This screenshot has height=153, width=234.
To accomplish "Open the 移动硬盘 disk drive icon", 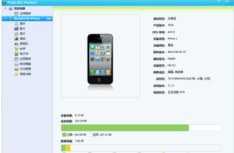I will [x=16, y=64].
